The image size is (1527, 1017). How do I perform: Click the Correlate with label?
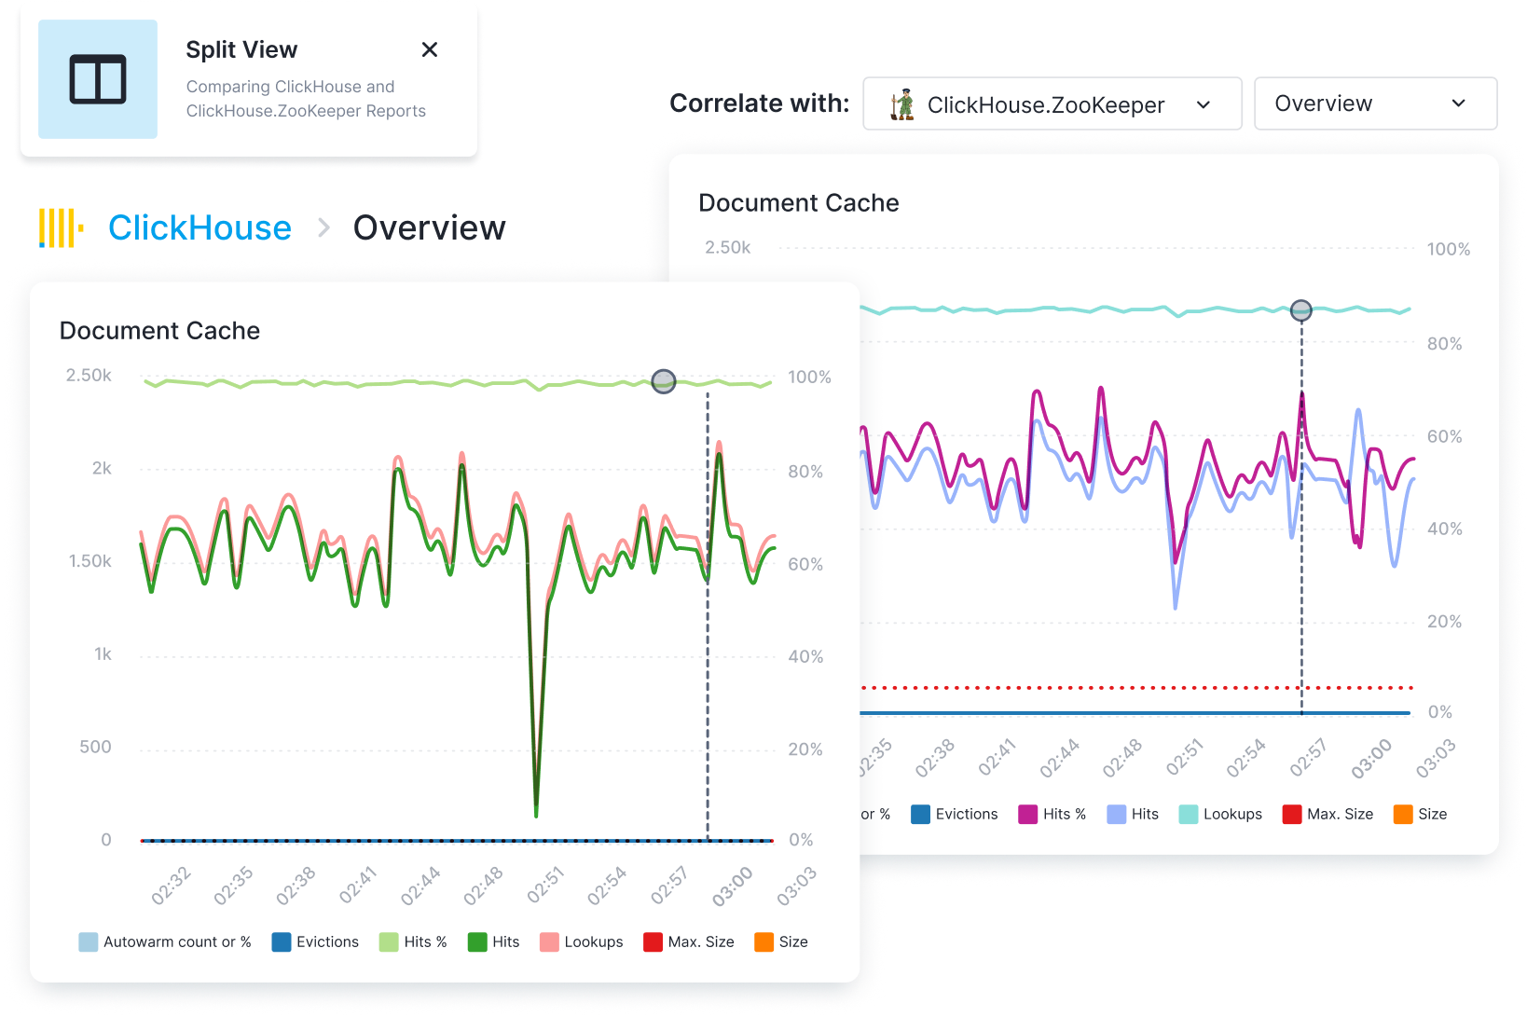[760, 103]
